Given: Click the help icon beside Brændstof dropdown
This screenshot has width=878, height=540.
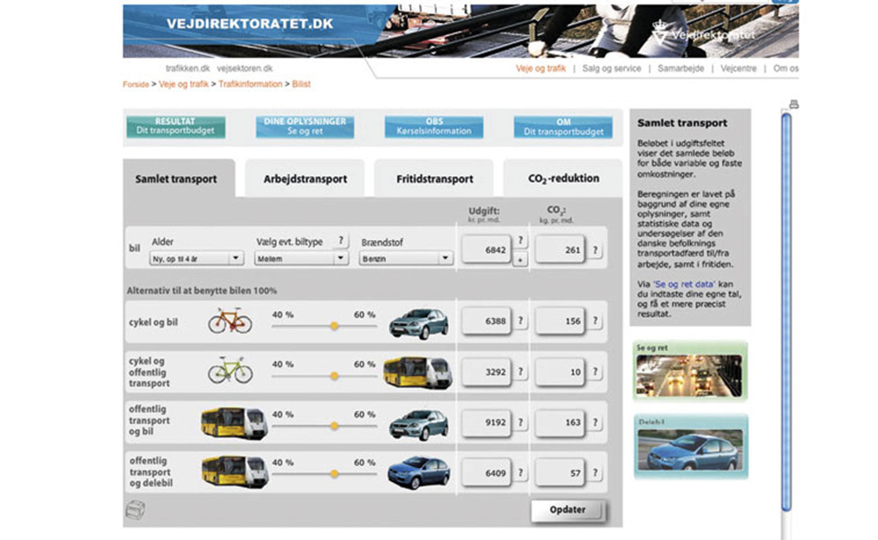Looking at the screenshot, I should tap(340, 240).
